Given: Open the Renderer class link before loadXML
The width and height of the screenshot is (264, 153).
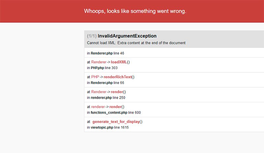Looking at the screenshot, I should coord(99,62).
